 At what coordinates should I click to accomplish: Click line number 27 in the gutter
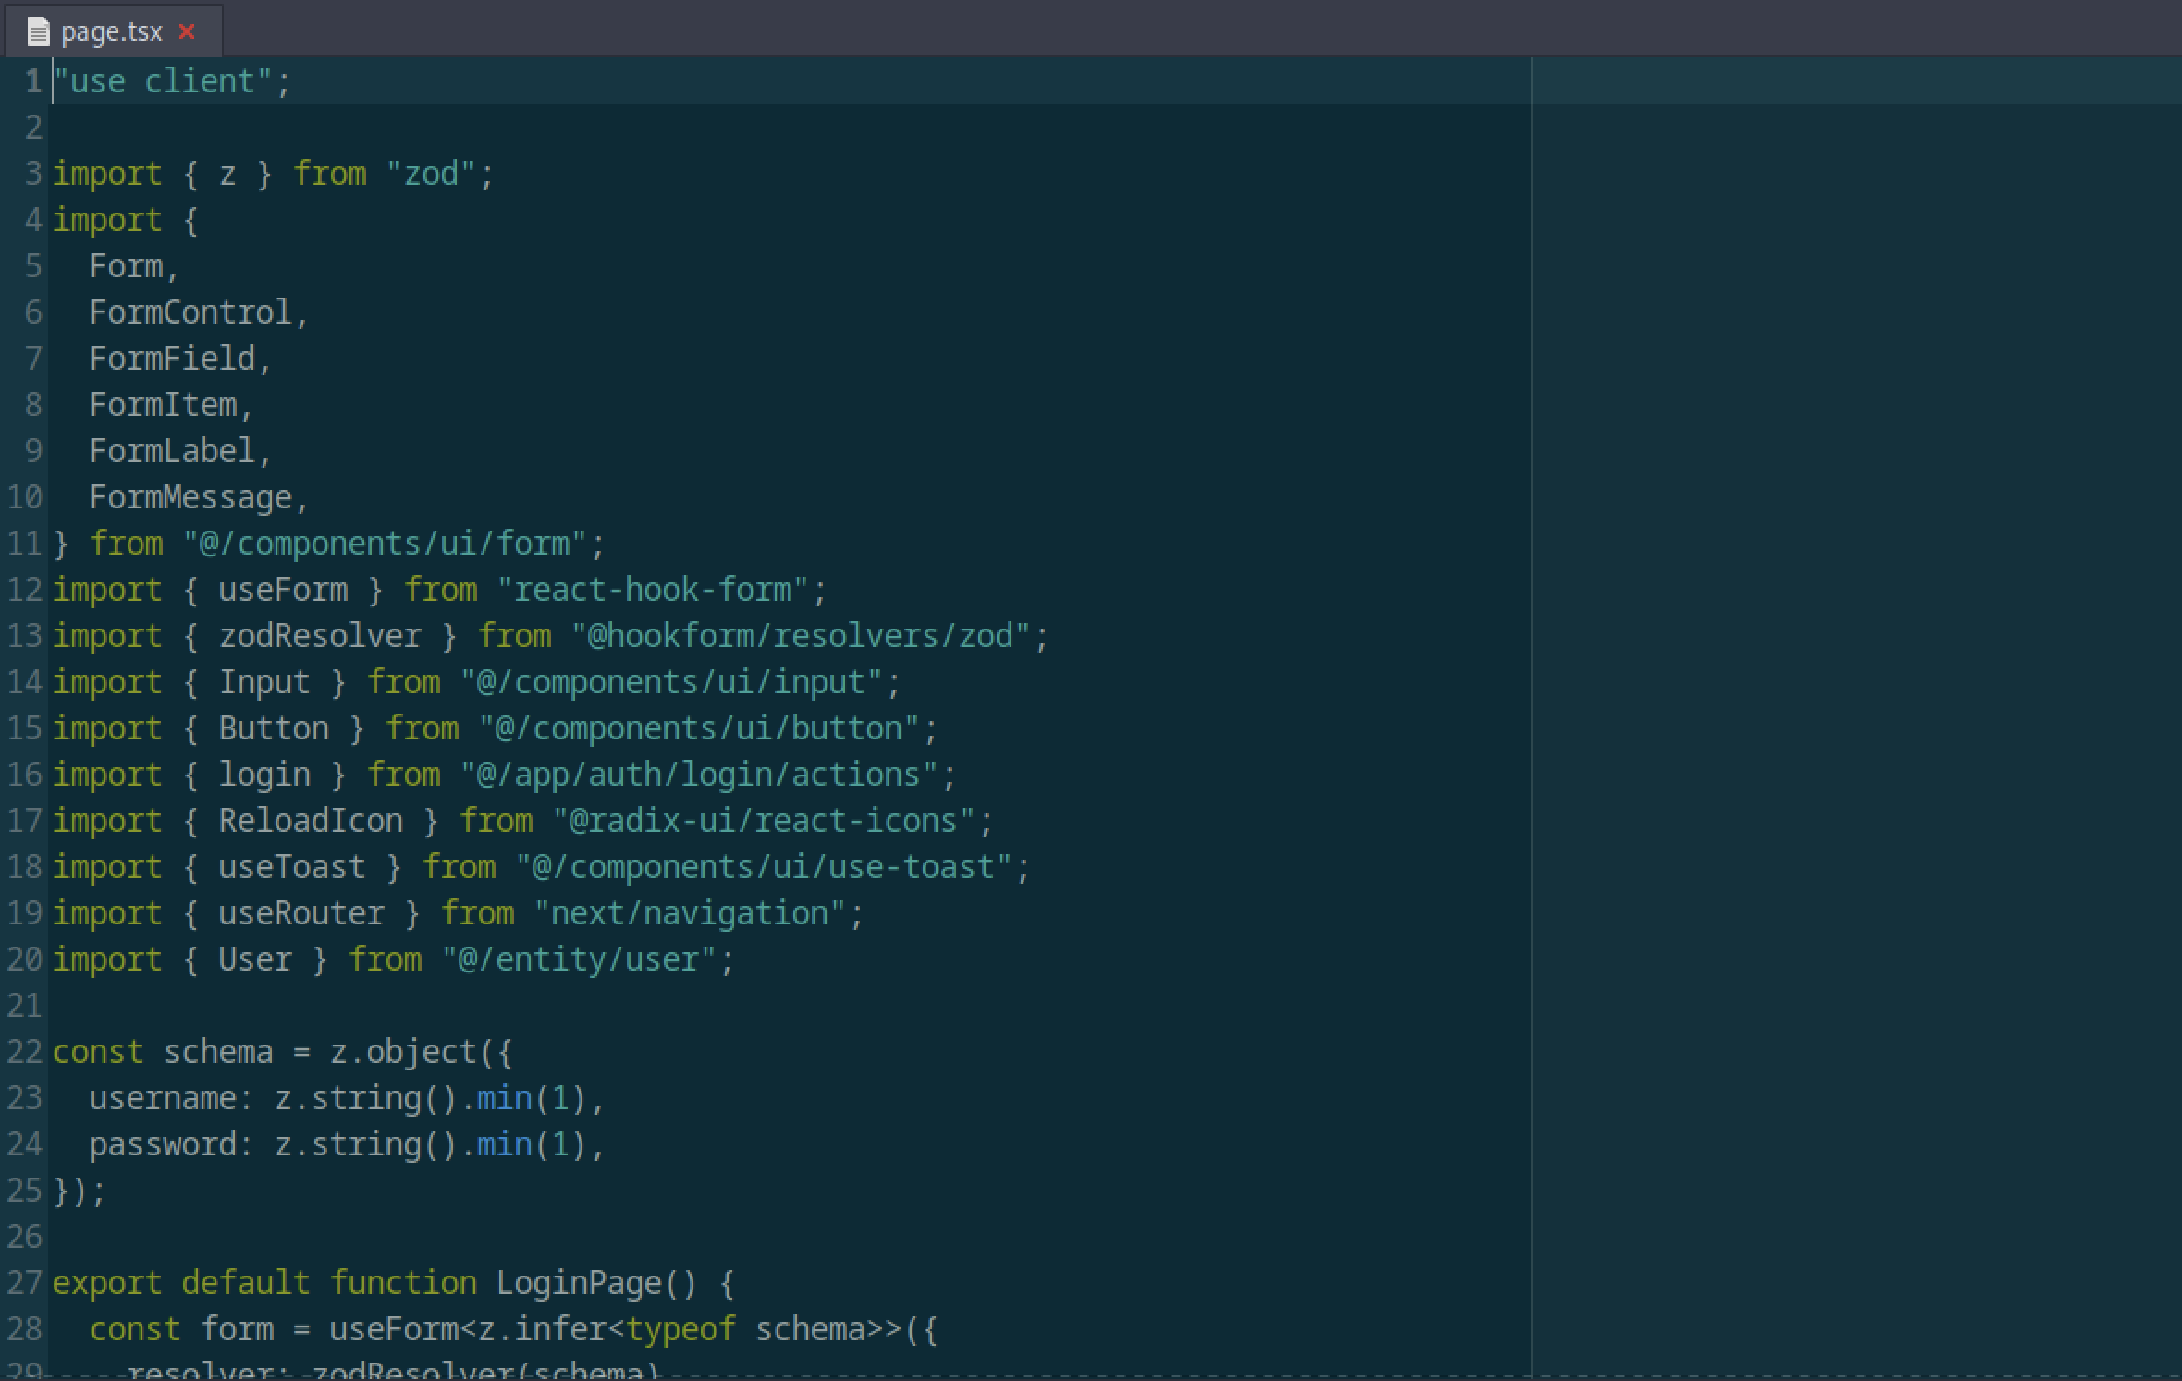tap(24, 1283)
